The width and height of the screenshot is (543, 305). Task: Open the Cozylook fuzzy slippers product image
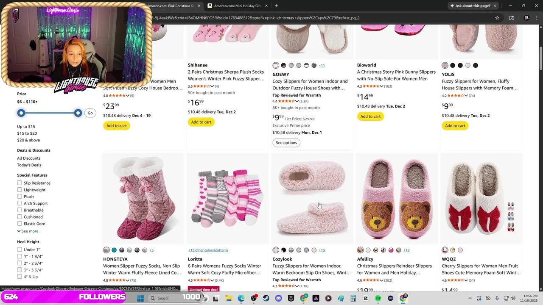coord(312,199)
